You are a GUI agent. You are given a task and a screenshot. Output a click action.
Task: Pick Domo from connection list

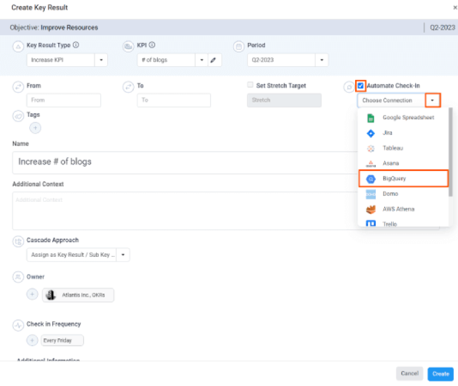click(403, 194)
